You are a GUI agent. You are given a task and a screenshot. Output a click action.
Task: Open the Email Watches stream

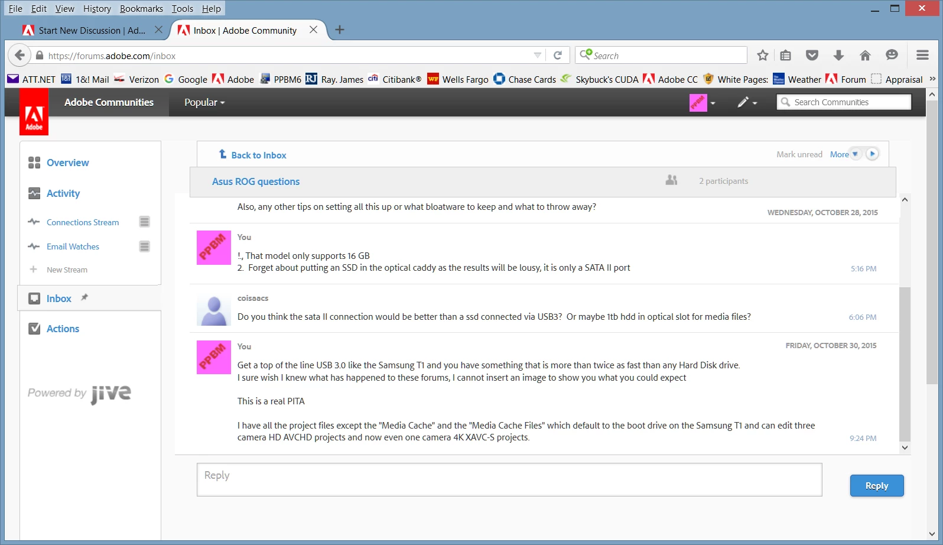(73, 246)
